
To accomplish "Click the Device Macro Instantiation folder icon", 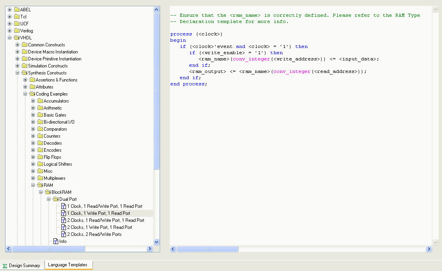I will click(25, 52).
